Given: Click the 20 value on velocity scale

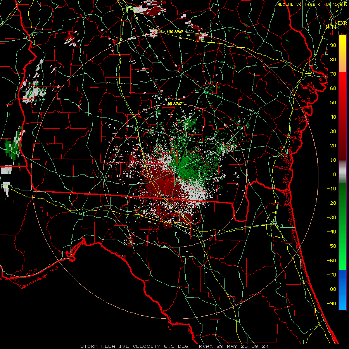Looking at the screenshot, I should (333, 145).
